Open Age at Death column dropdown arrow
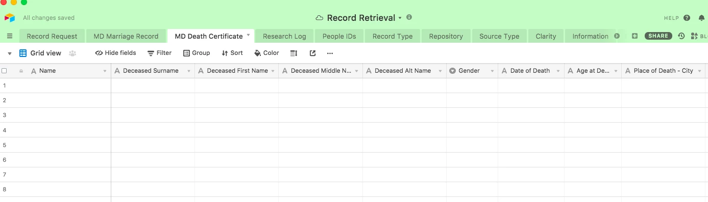This screenshot has height=202, width=708. (x=616, y=71)
